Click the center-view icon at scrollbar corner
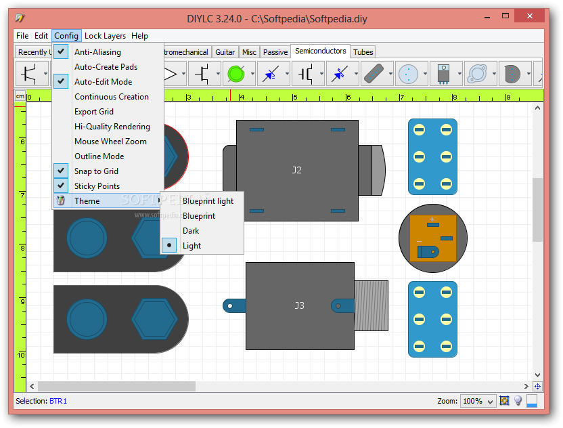The width and height of the screenshot is (563, 428). click(537, 386)
